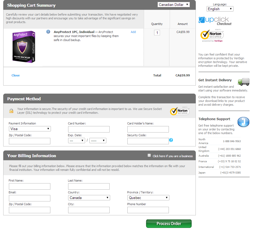The width and height of the screenshot is (258, 232).
Task: Open the Security Code help tooltip
Action: (171, 140)
